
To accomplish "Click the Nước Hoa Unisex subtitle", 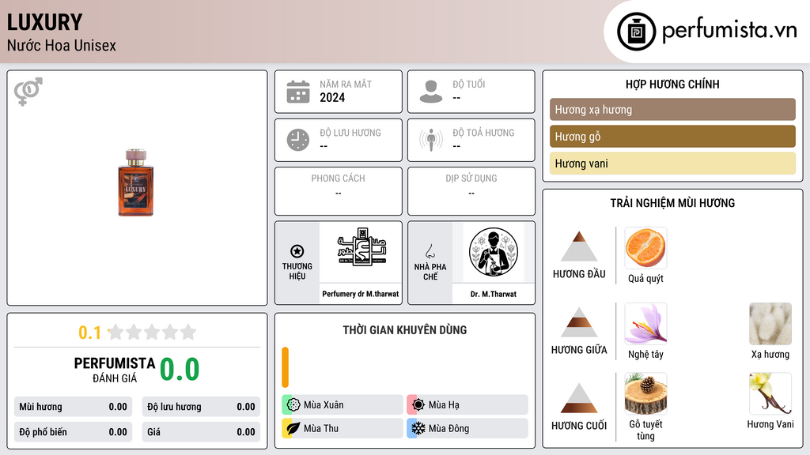I will [x=62, y=45].
